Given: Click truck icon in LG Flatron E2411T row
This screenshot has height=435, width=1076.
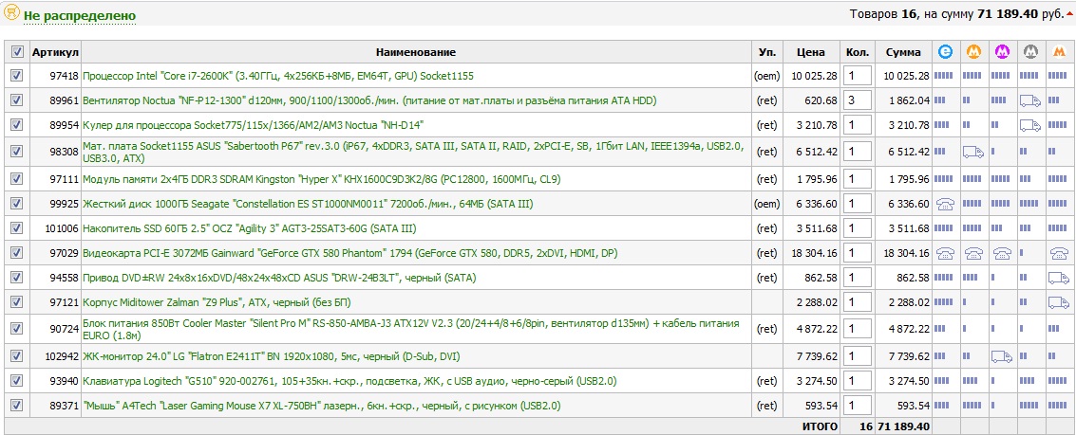Looking at the screenshot, I should tap(1002, 356).
